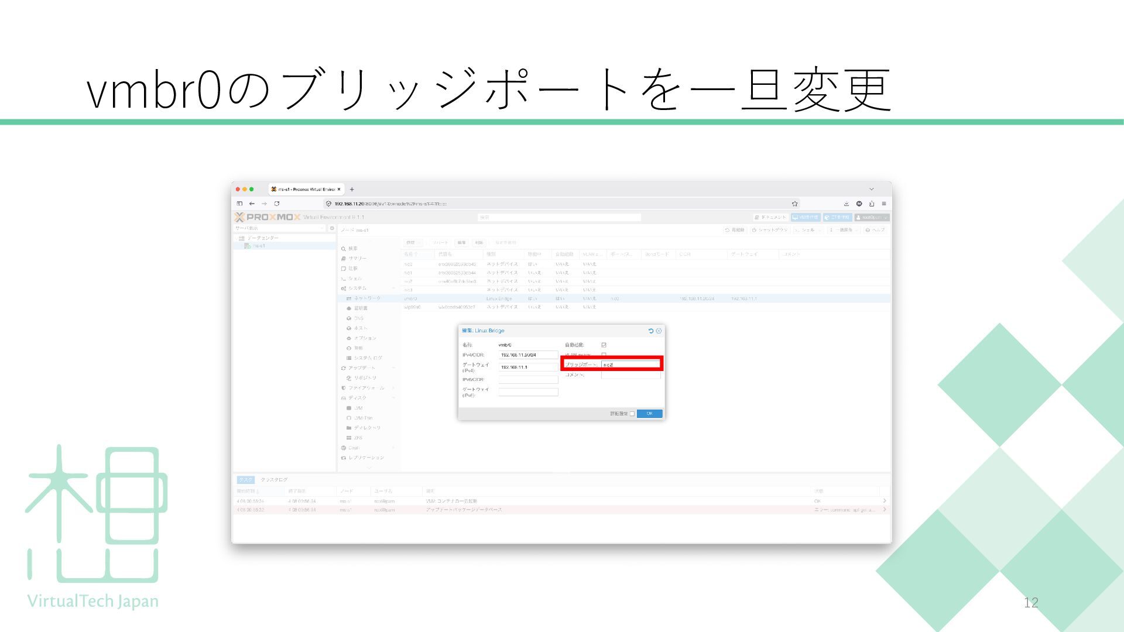Click the ブリッジポート input field

(630, 365)
